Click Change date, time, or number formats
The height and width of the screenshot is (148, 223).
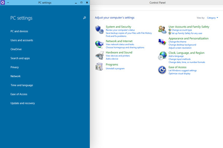click(187, 62)
